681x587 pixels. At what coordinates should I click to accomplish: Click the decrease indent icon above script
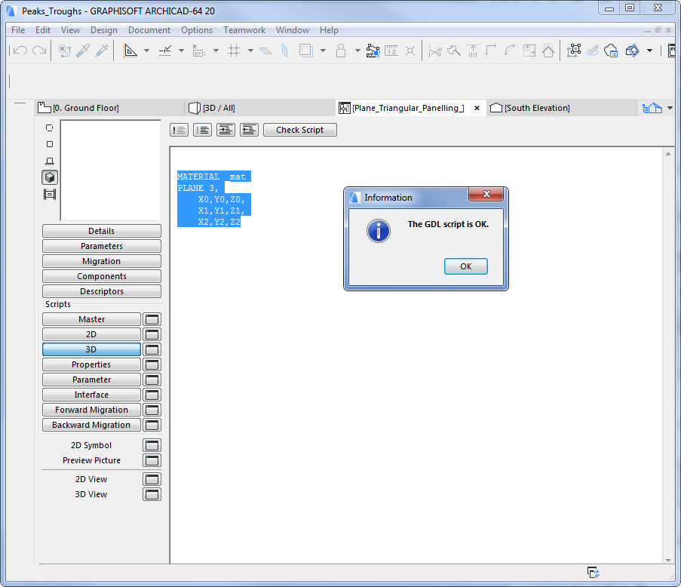[250, 130]
